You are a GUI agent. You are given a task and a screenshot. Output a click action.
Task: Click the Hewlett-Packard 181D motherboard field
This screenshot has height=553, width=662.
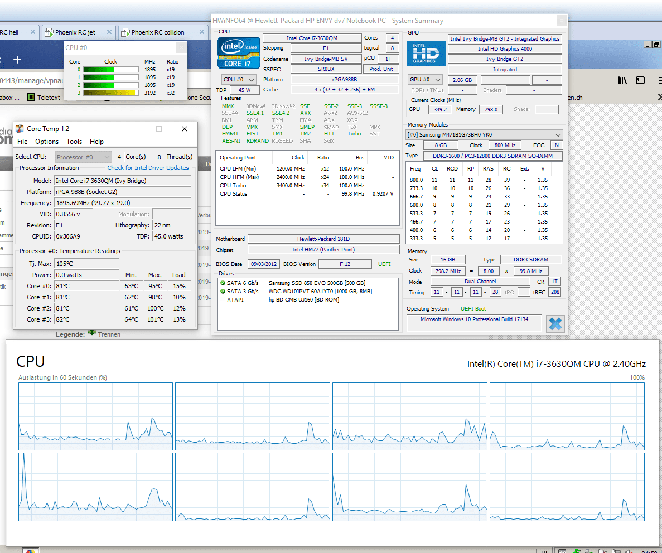click(x=323, y=239)
